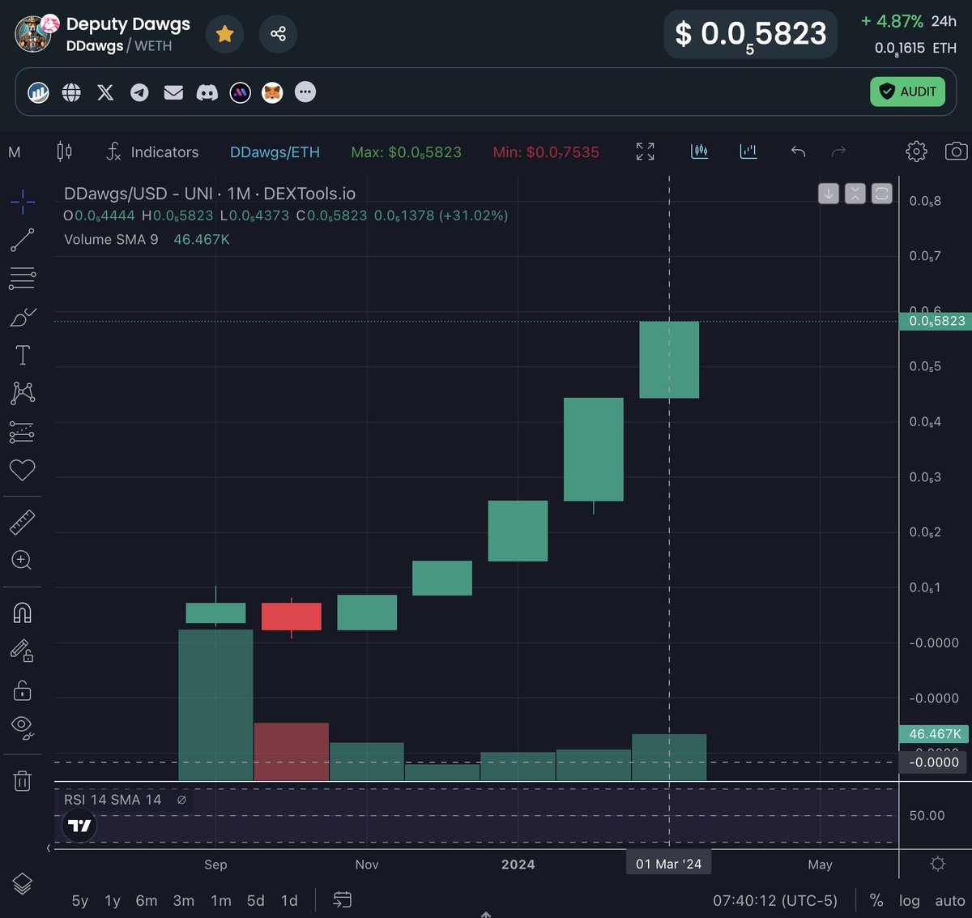Click the March 2024 green candle

click(669, 360)
